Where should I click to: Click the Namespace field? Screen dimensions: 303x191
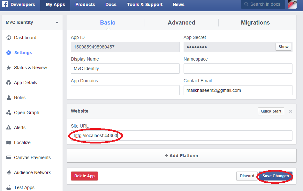(238, 69)
